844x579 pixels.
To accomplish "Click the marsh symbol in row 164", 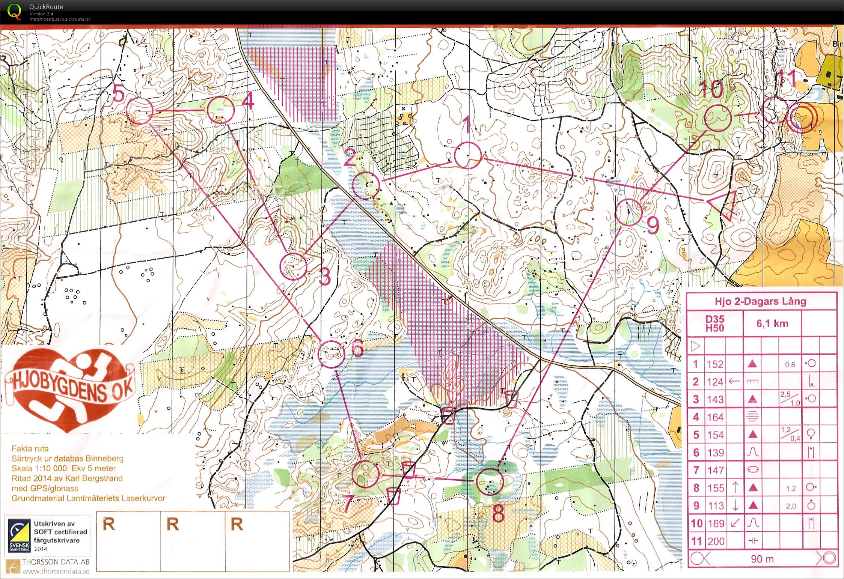I will 752,417.
